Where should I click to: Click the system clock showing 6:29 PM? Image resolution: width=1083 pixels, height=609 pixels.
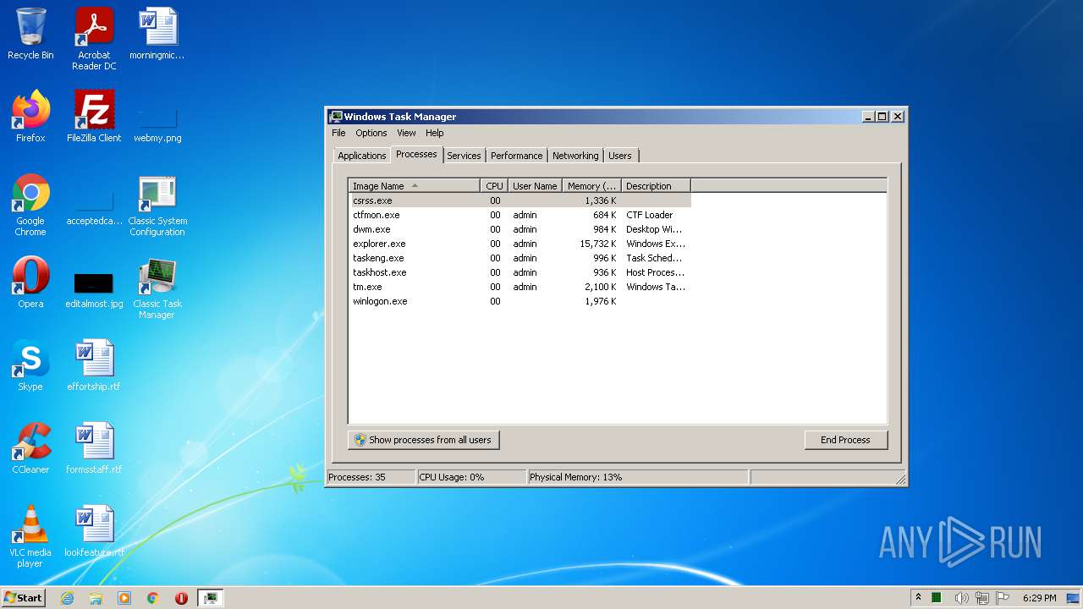click(1039, 598)
